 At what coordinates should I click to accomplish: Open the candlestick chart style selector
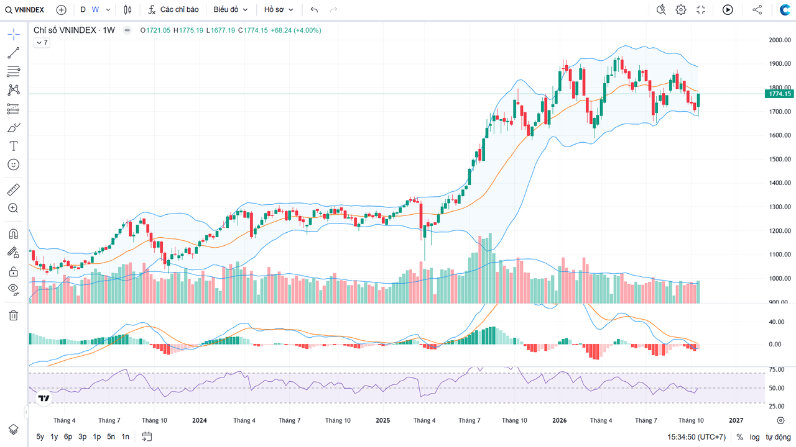click(x=128, y=10)
